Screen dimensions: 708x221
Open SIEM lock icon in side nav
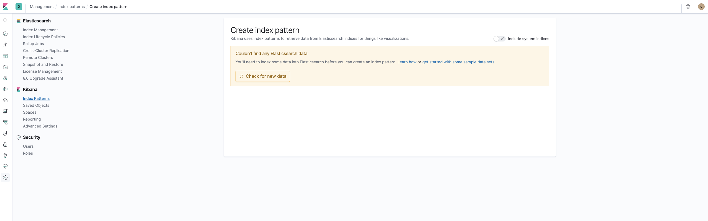point(5,144)
